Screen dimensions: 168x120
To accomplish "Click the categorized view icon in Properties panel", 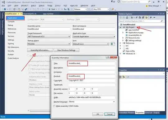I will (x=120, y=77).
